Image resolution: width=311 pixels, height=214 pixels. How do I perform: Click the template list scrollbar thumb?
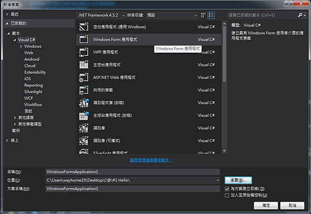224,54
